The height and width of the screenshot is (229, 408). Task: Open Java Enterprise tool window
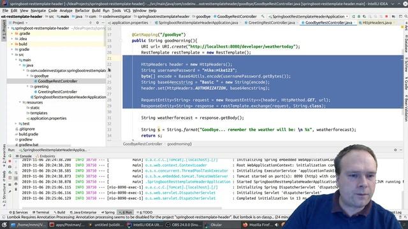click(83, 212)
